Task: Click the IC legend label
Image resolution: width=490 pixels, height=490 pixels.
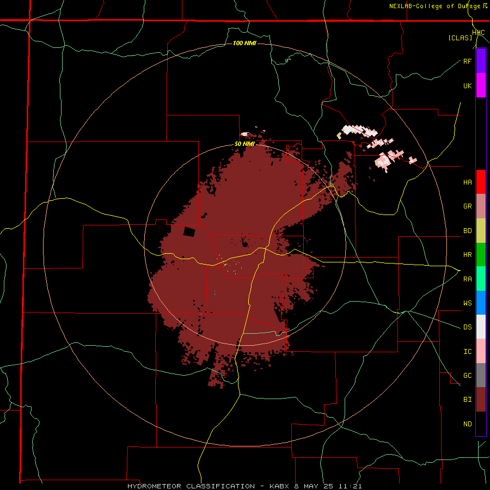Action: click(467, 351)
